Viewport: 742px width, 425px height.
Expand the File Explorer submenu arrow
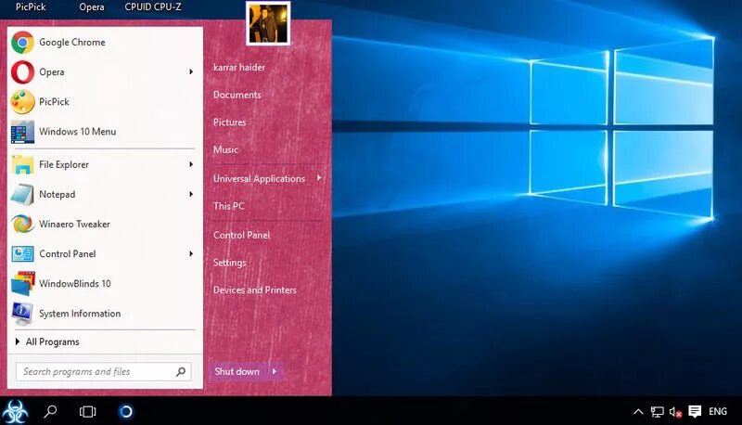(x=191, y=164)
